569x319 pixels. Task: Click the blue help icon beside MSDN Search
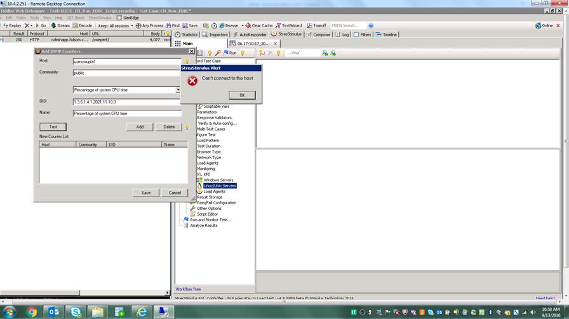pos(370,26)
